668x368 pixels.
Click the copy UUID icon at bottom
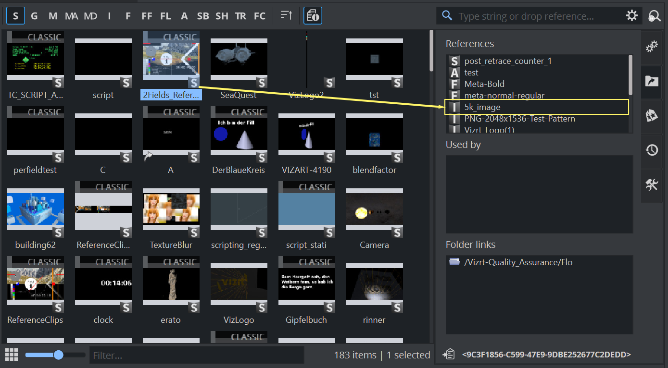click(x=448, y=355)
